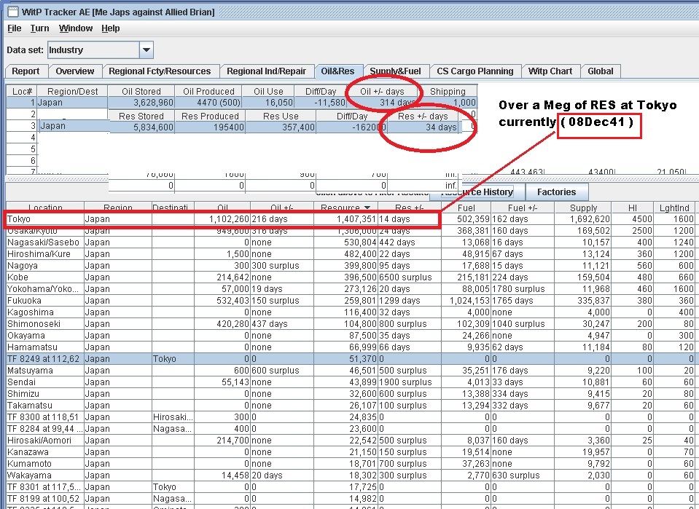Open the Window menu
Viewport: 699px width, 509px height.
coord(76,28)
